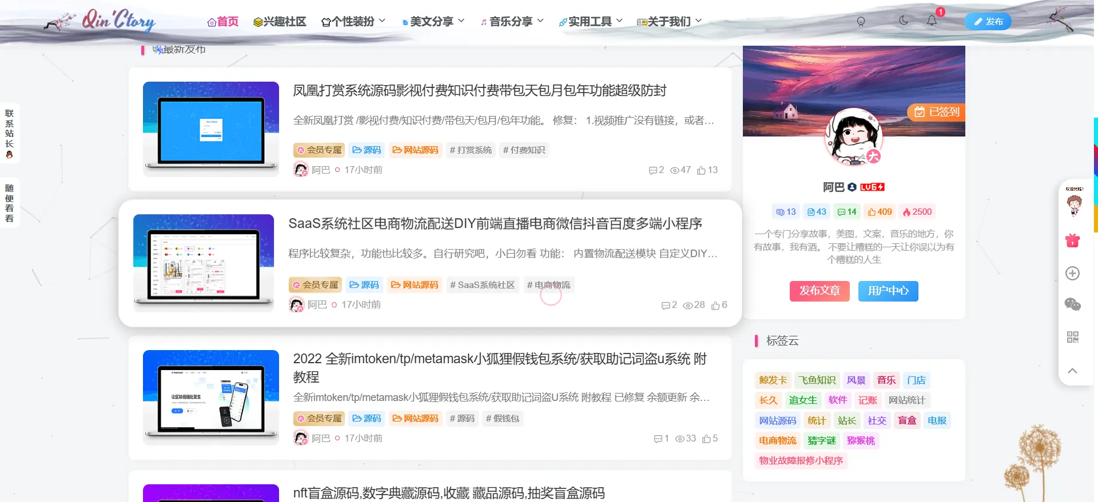Click the flame popularity stat 2500
The image size is (1098, 502).
(917, 212)
